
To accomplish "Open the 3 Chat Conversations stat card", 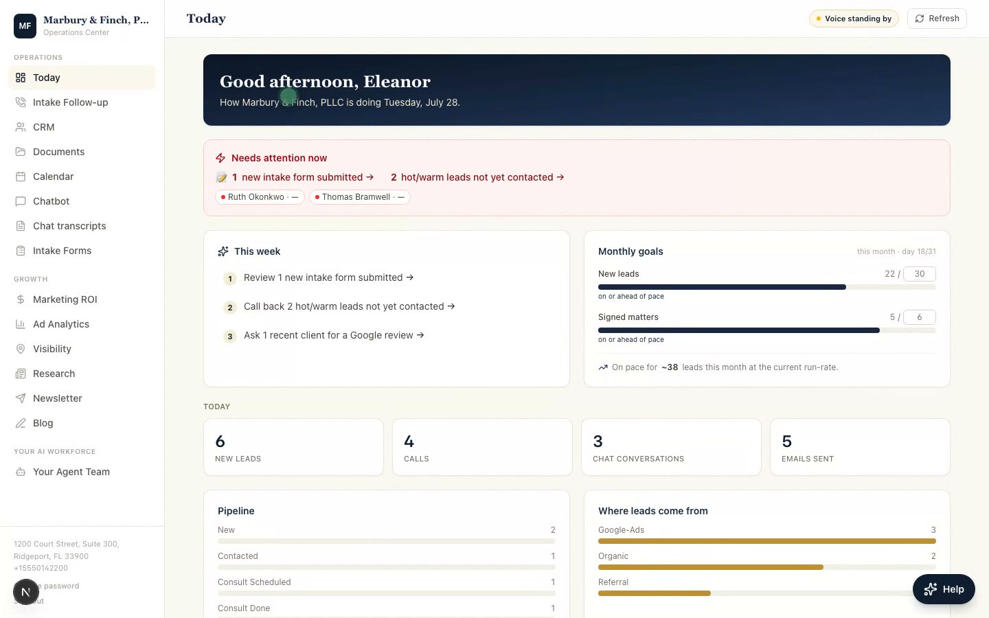I will 671,447.
